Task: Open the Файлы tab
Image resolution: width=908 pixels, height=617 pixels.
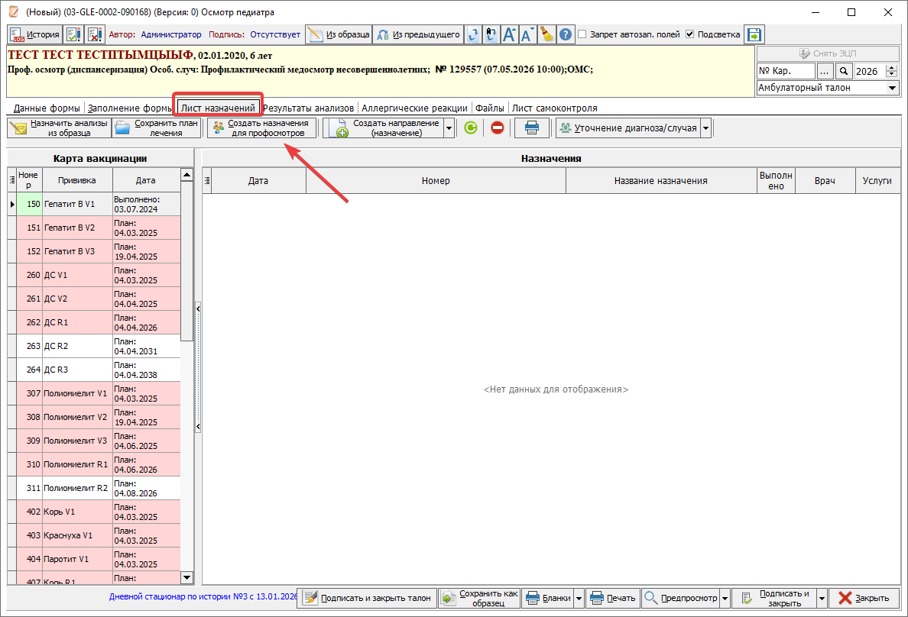Action: click(490, 108)
